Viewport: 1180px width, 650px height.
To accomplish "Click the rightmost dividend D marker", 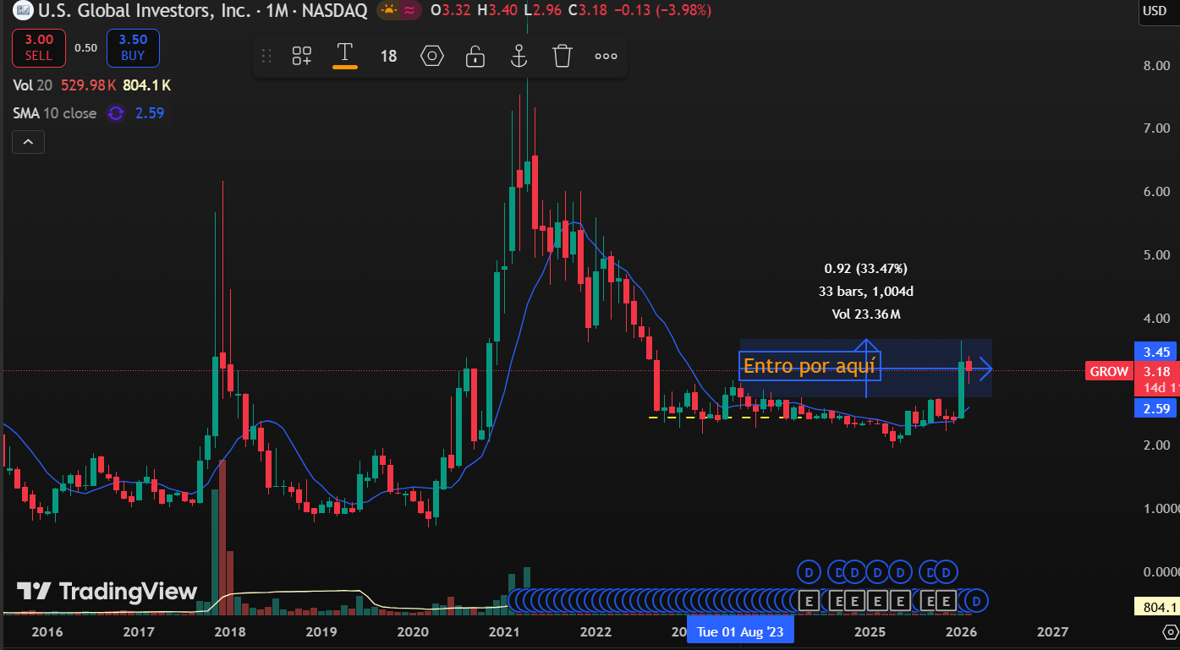I will 976,601.
